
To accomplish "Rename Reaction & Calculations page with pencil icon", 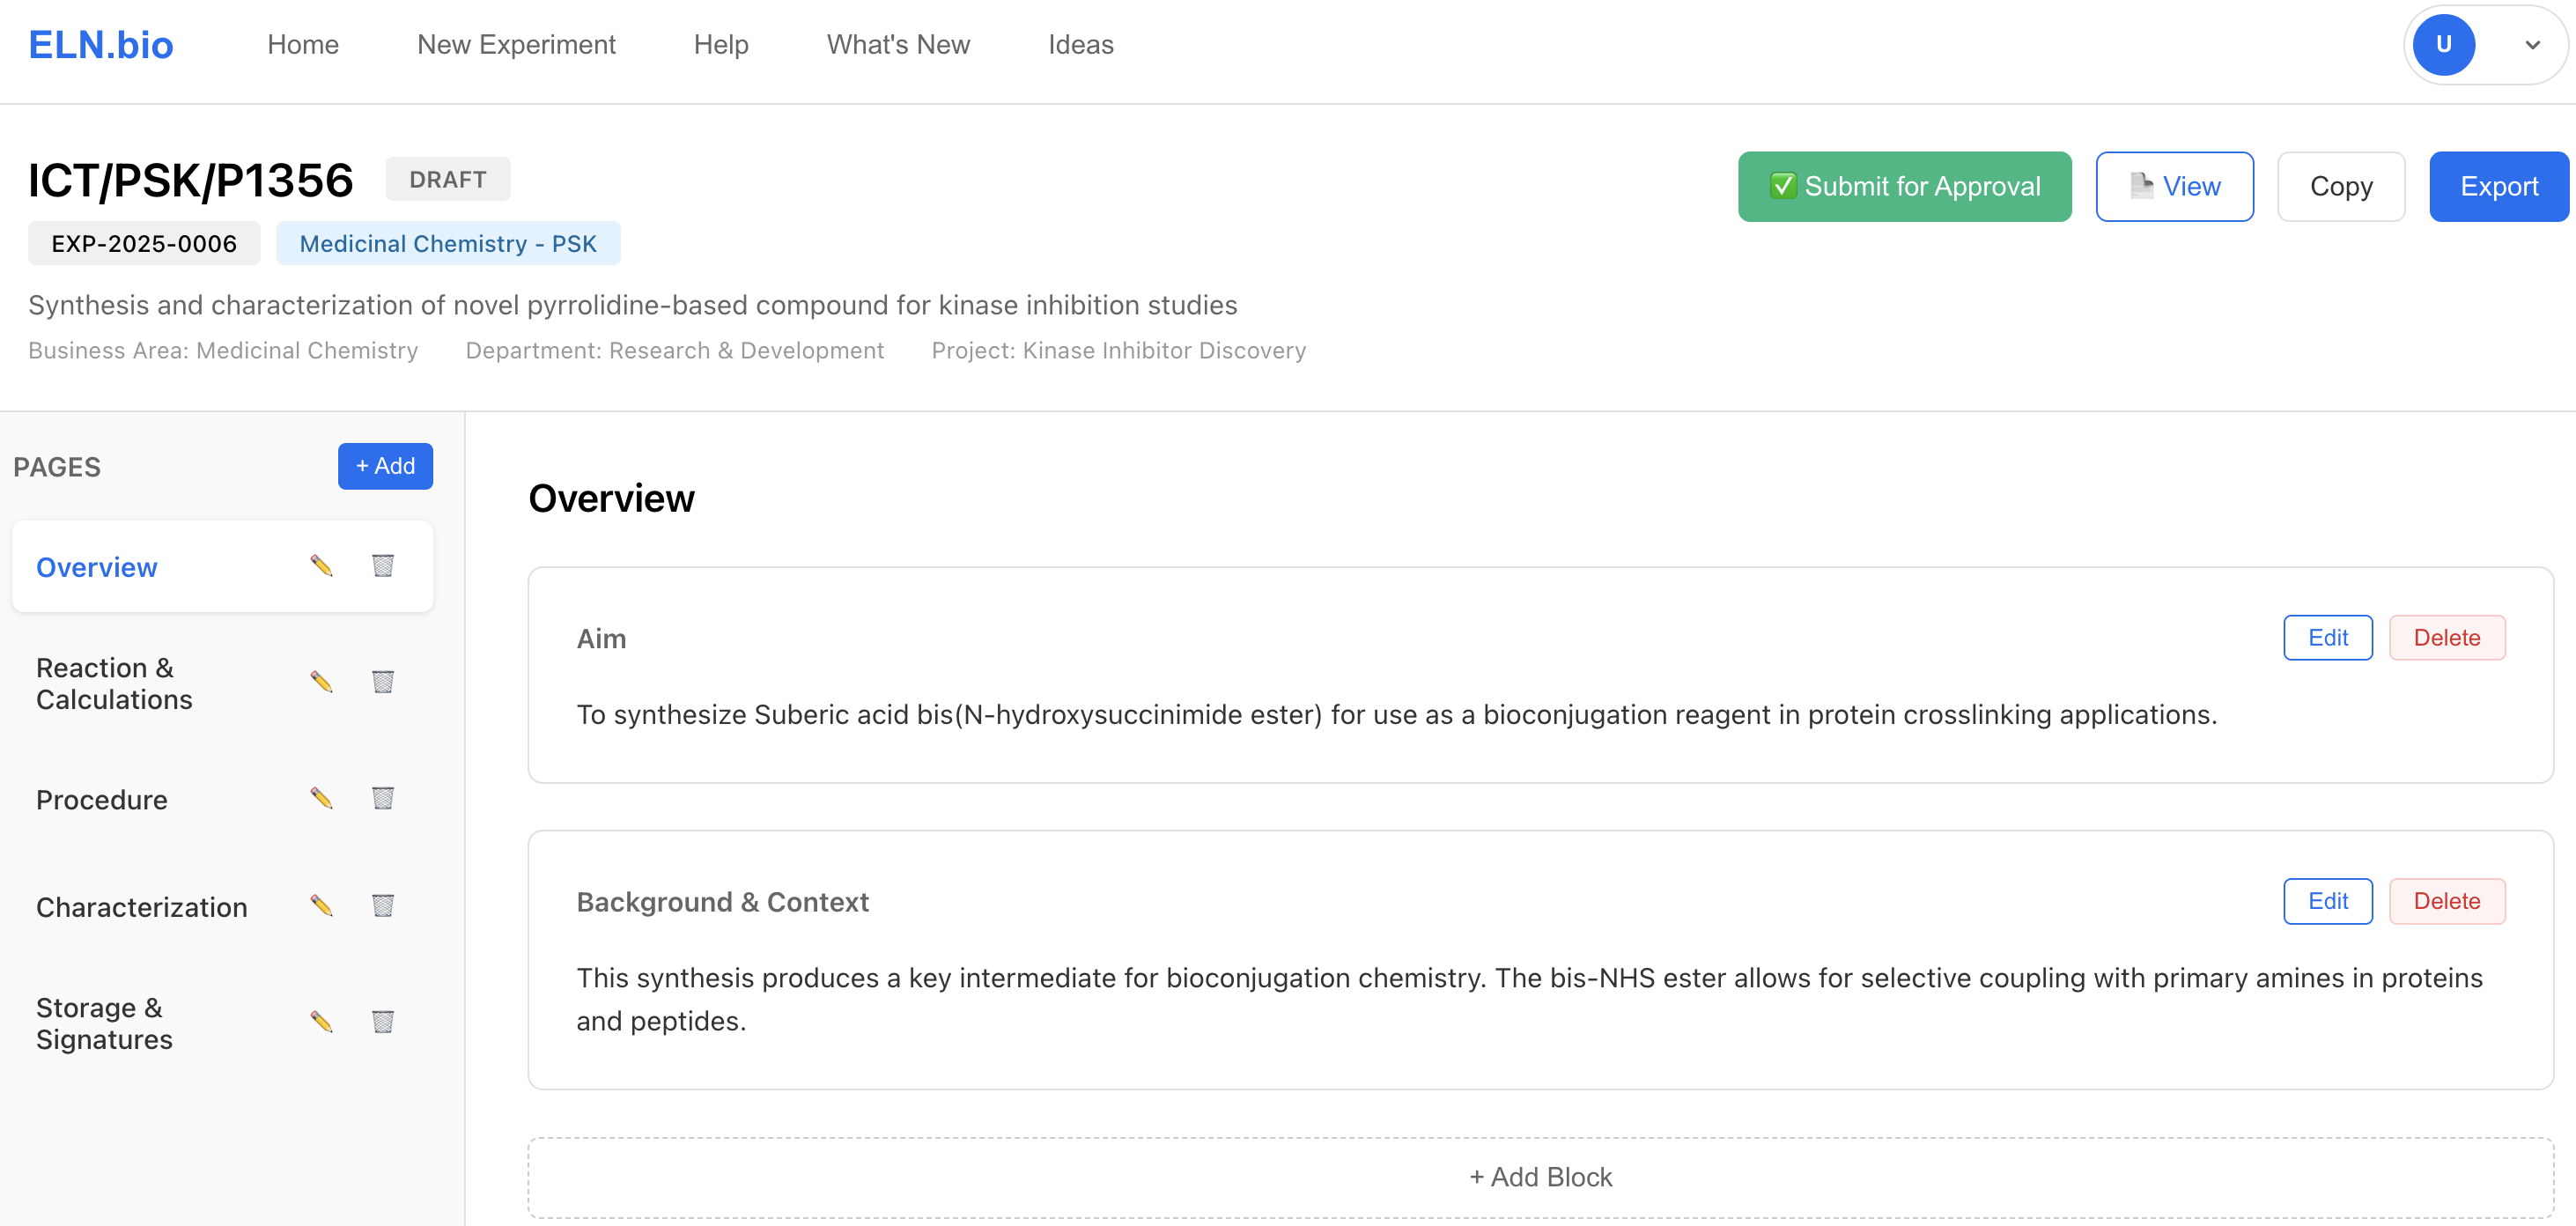I will [321, 682].
